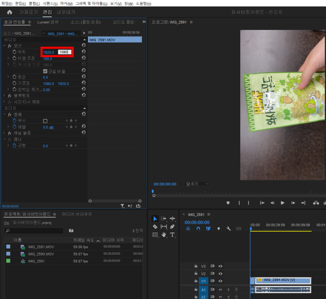Toggle V2 track visibility eye
This screenshot has height=299, width=326.
click(x=220, y=274)
